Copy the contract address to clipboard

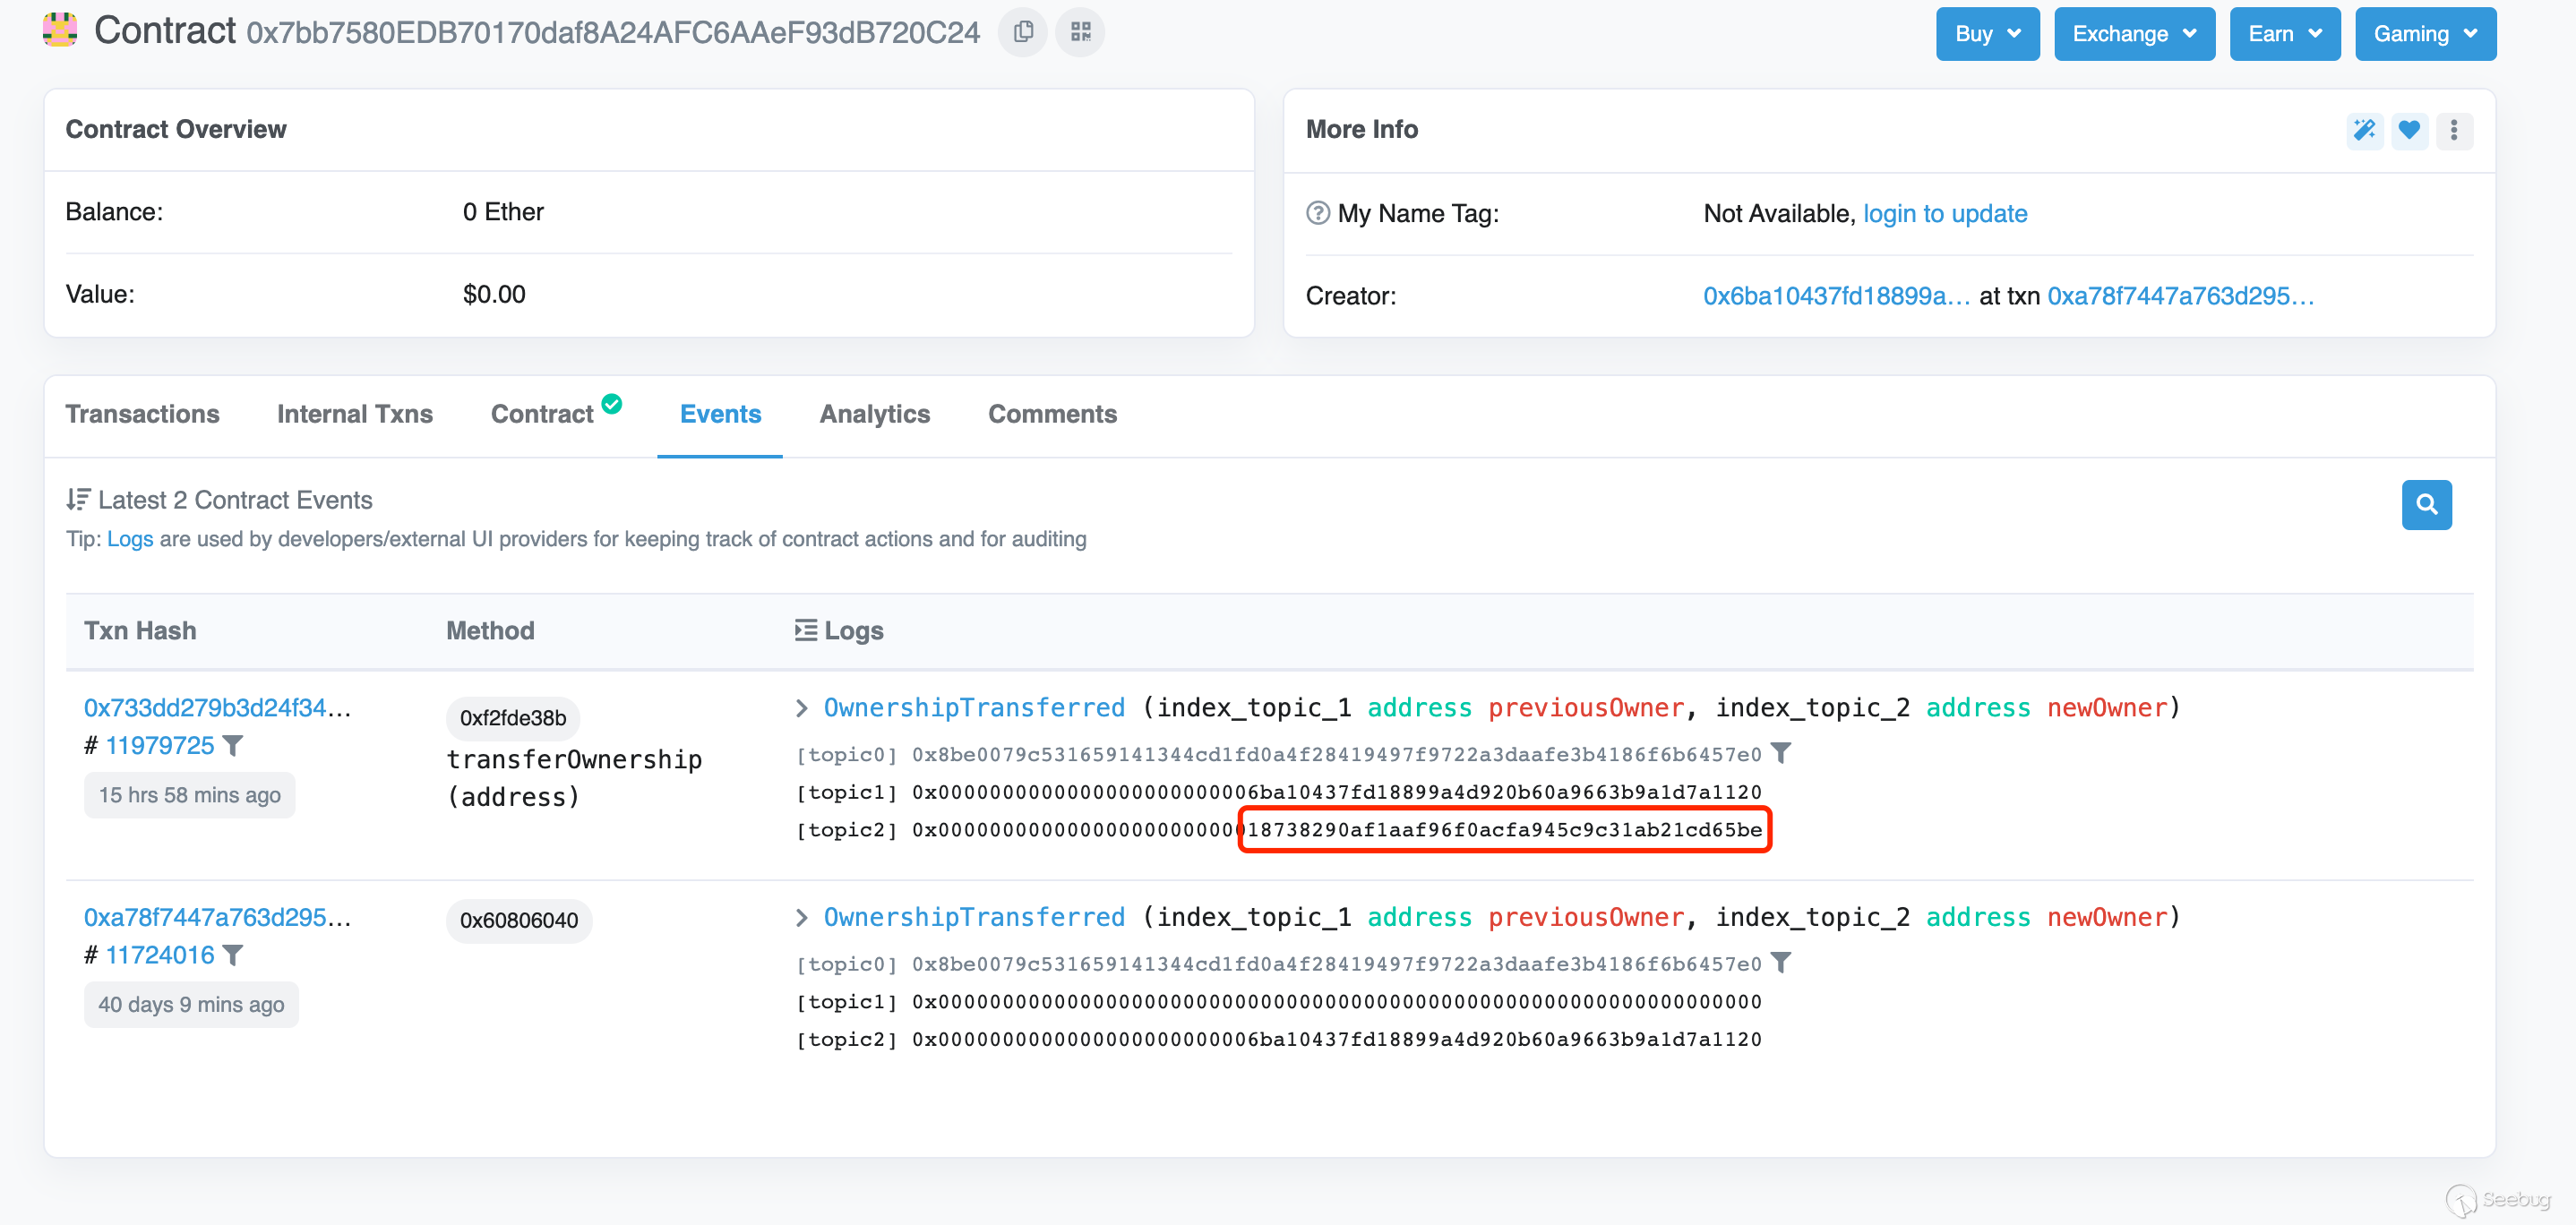click(x=1022, y=33)
